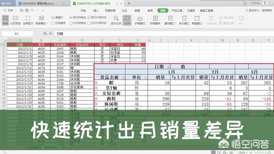
Task: Open the 文件 menu dropdown arrow
Action: click(x=16, y=10)
